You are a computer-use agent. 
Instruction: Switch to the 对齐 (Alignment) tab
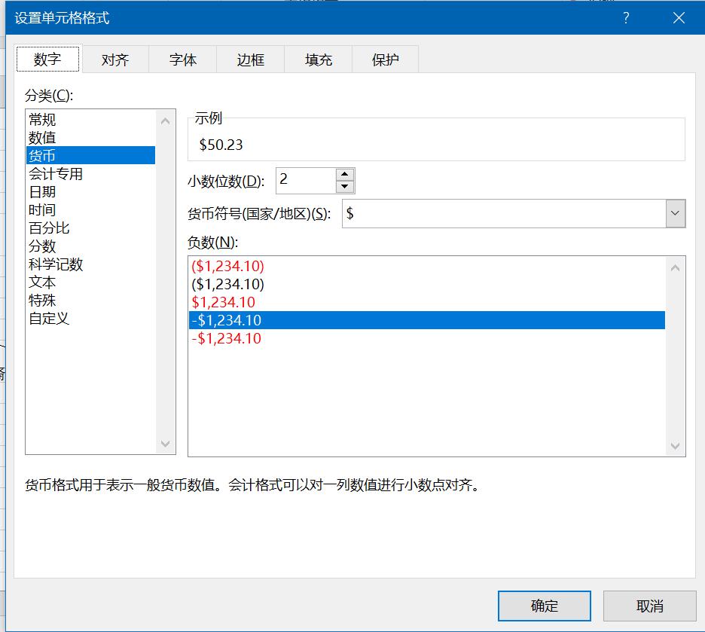pyautogui.click(x=114, y=59)
